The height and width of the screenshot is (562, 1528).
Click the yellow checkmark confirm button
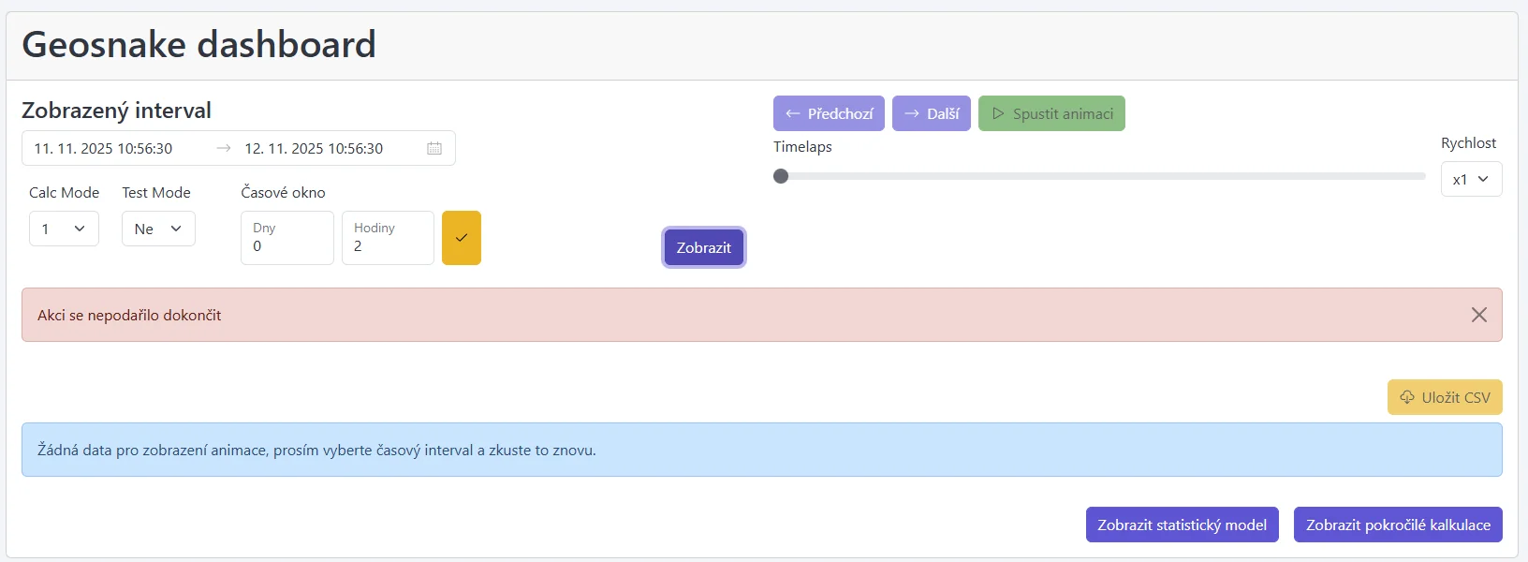[462, 238]
